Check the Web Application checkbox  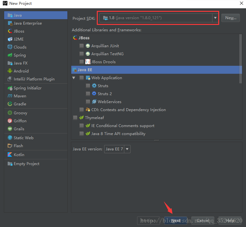click(x=81, y=78)
